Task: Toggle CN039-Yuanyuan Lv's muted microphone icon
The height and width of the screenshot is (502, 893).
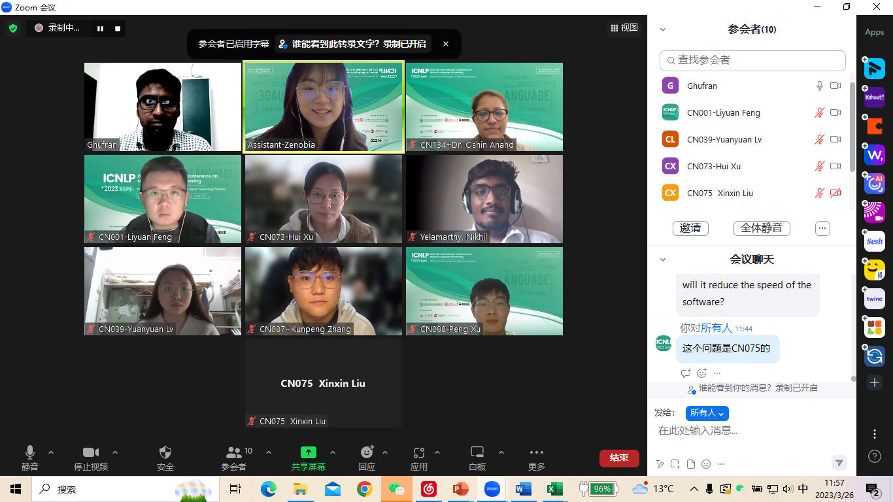Action: coord(820,139)
